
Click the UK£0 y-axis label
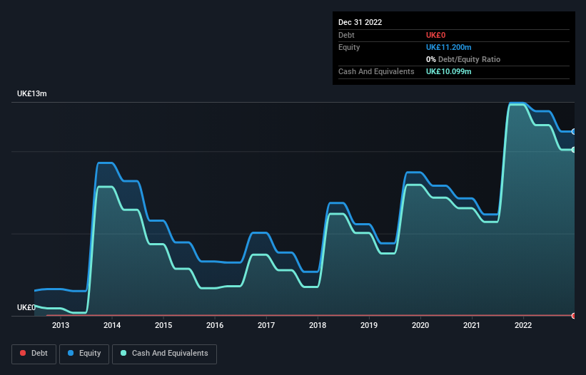pyautogui.click(x=26, y=307)
